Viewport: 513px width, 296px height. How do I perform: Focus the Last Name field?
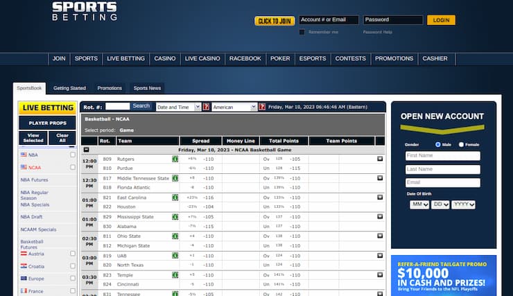[443, 169]
